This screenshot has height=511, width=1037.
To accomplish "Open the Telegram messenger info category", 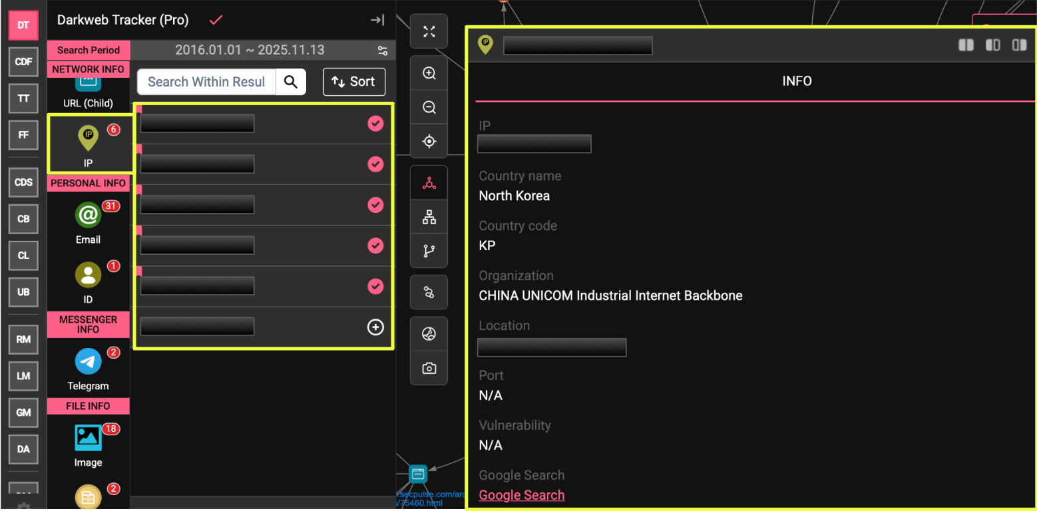I will pos(88,369).
